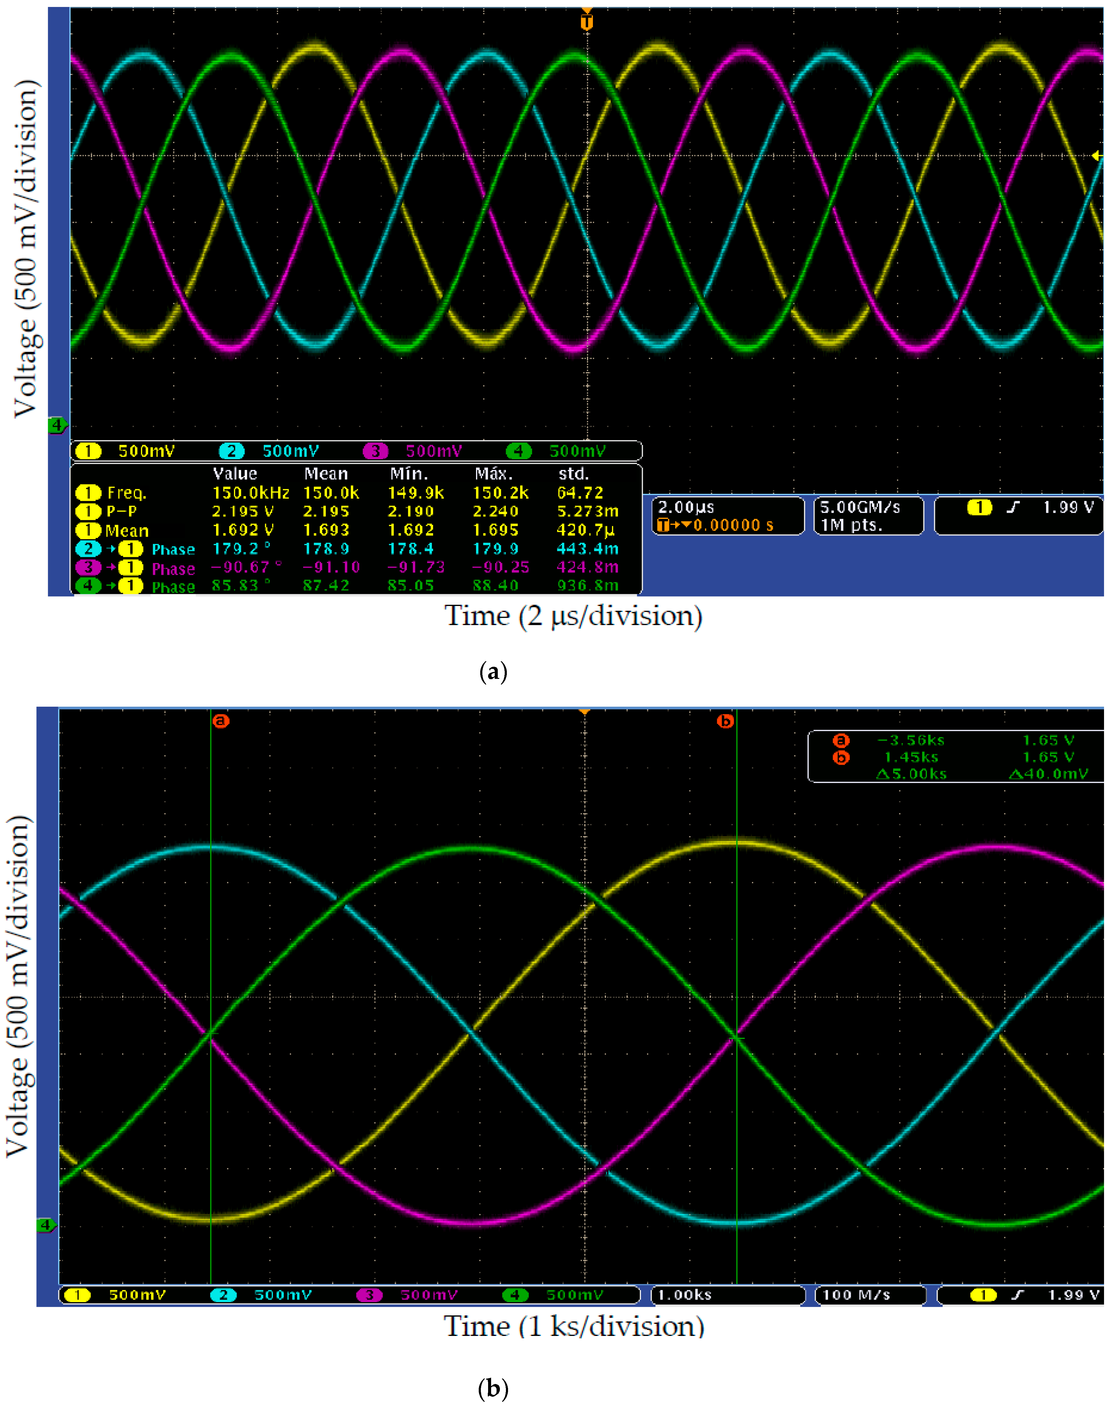Click channel 4 ground marker on upper scope left edge
The image size is (1114, 1407).
(57, 425)
